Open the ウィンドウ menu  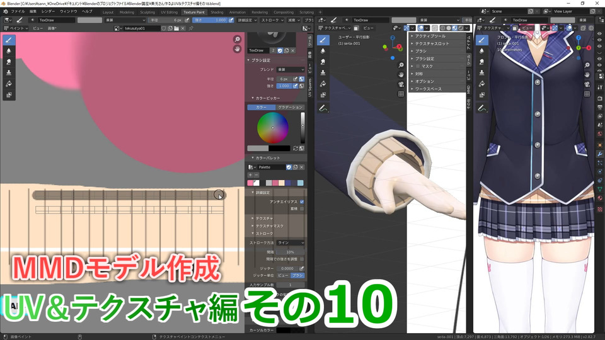[68, 11]
